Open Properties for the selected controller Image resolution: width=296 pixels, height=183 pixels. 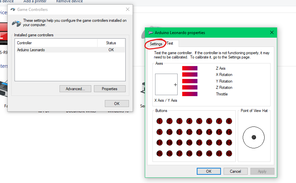pos(109,89)
